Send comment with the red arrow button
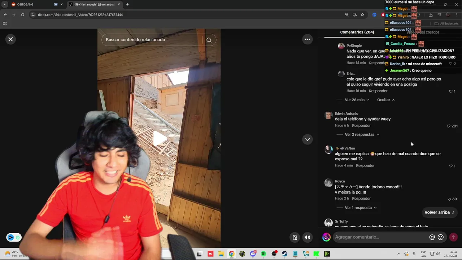This screenshot has height=260, width=462. (453, 237)
